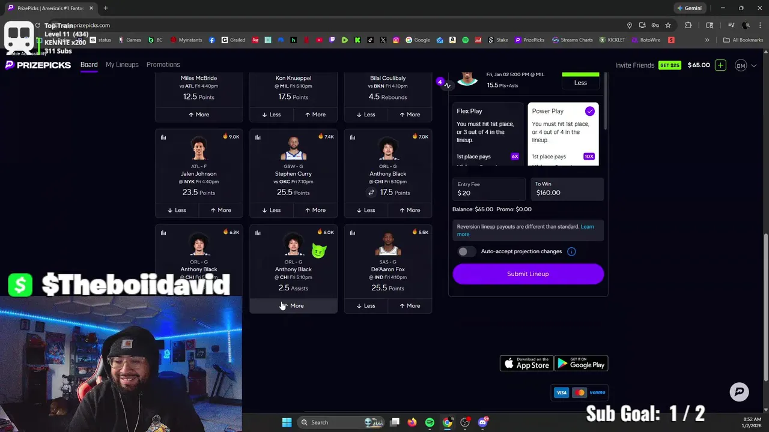Open Spotify from the taskbar
This screenshot has width=769, height=432.
pos(430,422)
